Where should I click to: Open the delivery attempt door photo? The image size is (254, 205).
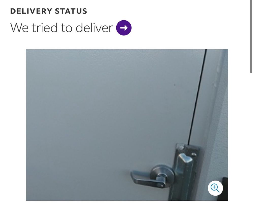(x=127, y=125)
